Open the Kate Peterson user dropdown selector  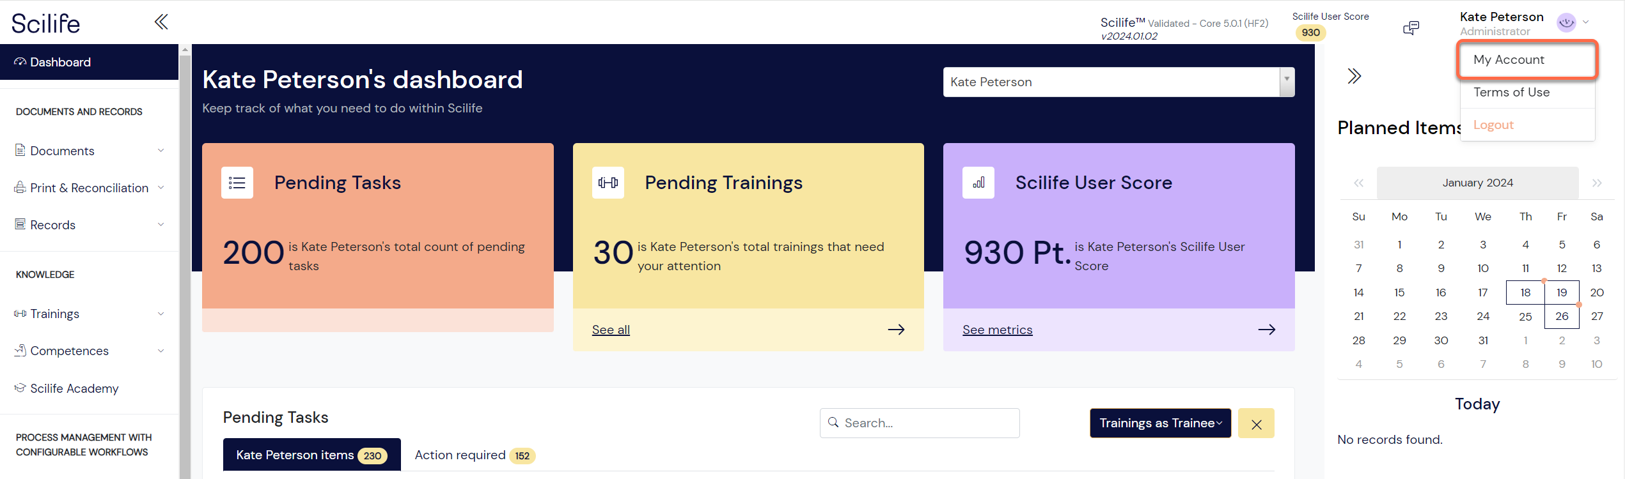coord(1119,82)
